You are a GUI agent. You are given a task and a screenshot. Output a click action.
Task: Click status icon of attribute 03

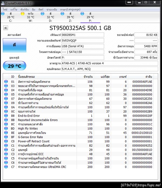coord(6,86)
